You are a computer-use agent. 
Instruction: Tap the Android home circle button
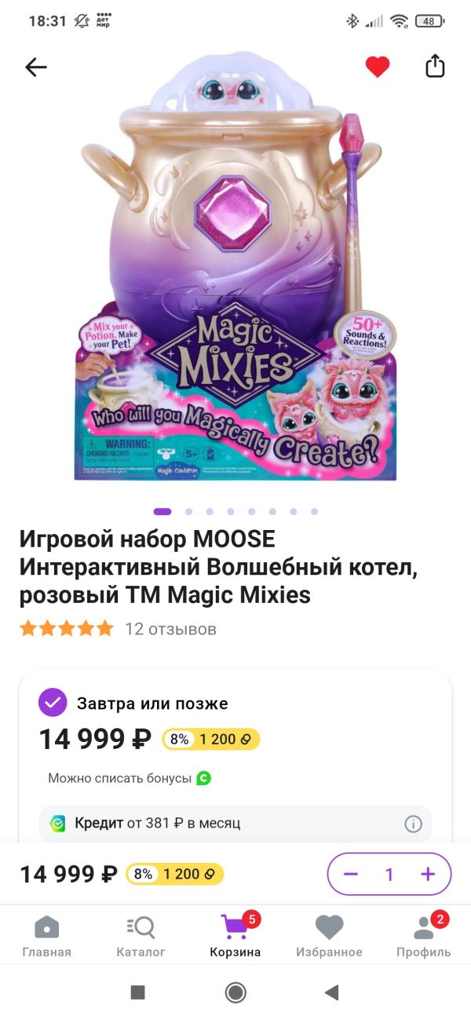coord(235,993)
